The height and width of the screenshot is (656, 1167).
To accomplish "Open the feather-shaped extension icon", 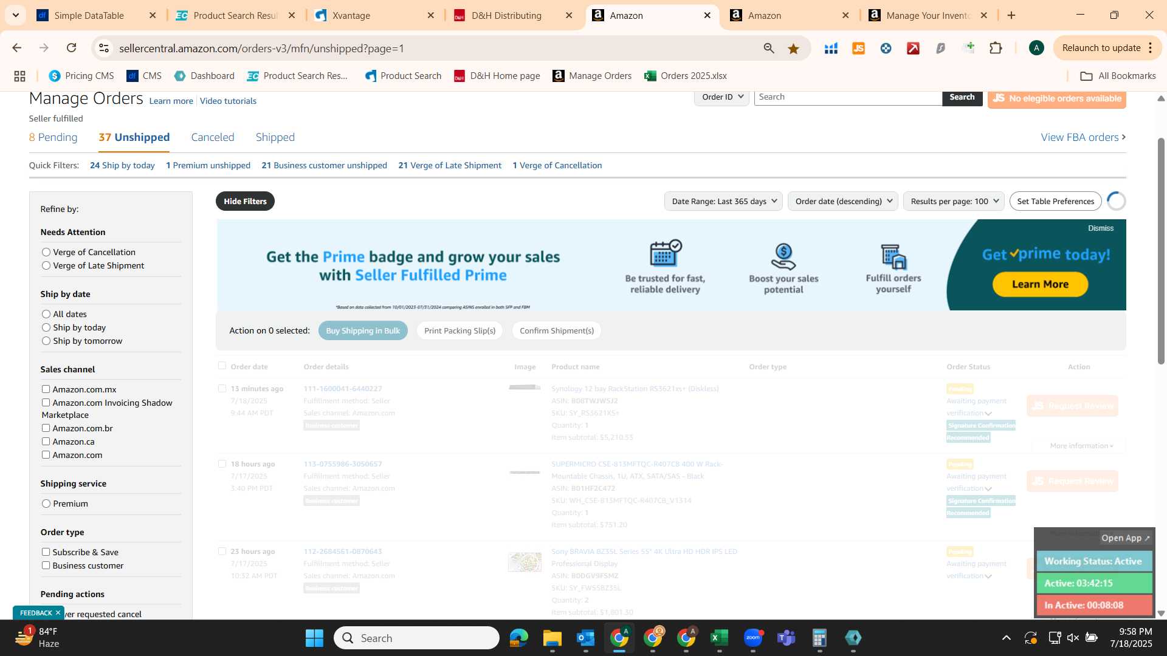I will pos(940,48).
